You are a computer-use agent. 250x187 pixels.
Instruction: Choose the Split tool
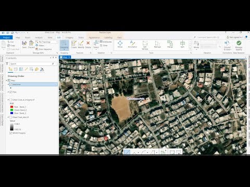point(182,44)
